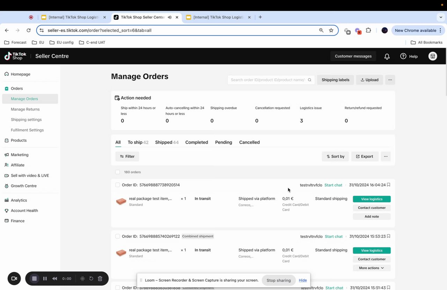Switch to the Completed tab
Image resolution: width=447 pixels, height=290 pixels.
197,142
